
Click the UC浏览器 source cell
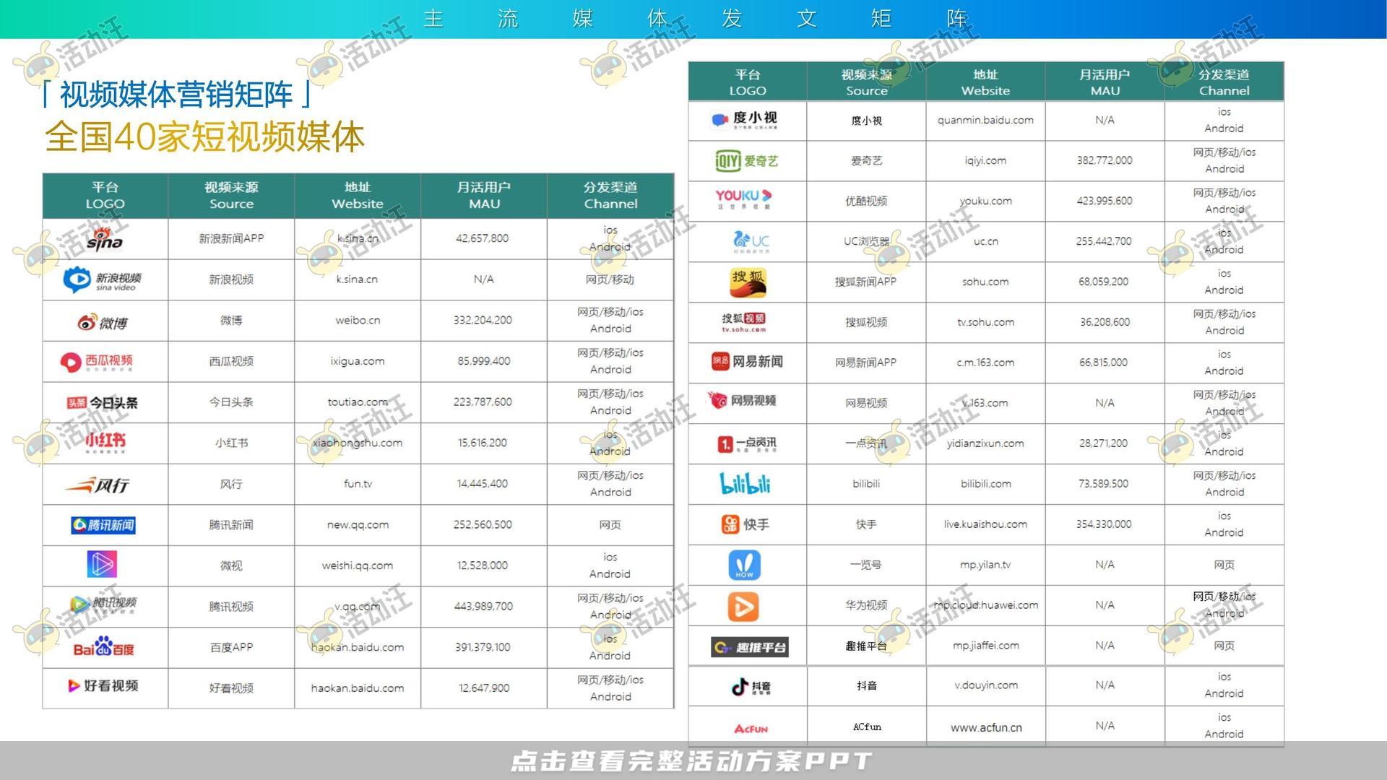coord(866,241)
